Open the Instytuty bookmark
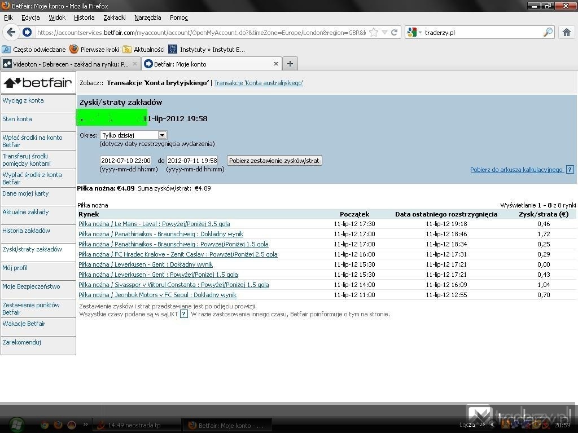578x433 pixels. [207, 50]
